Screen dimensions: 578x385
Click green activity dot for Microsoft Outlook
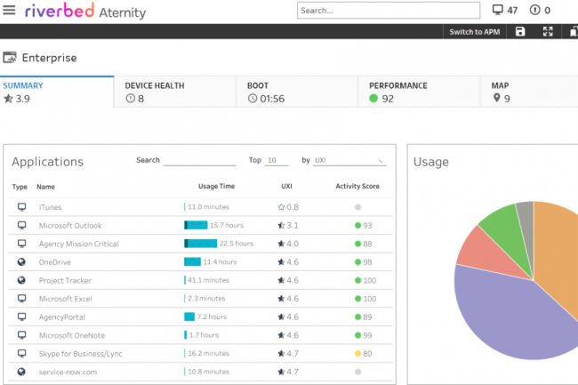pos(357,226)
